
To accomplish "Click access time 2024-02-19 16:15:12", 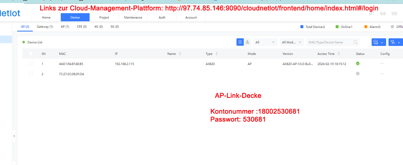I will (x=332, y=64).
